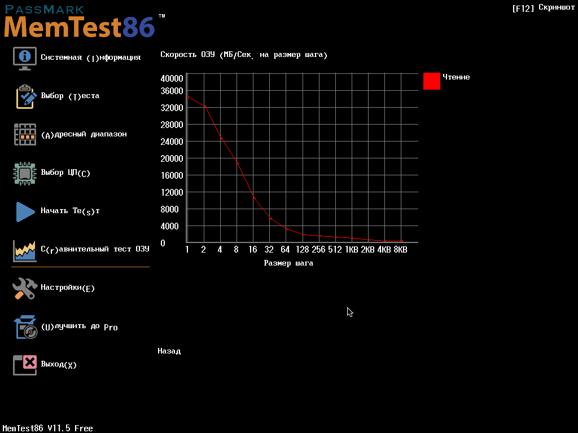Click the test selection clipboard icon
Viewport: 578px width, 433px height.
(x=25, y=96)
